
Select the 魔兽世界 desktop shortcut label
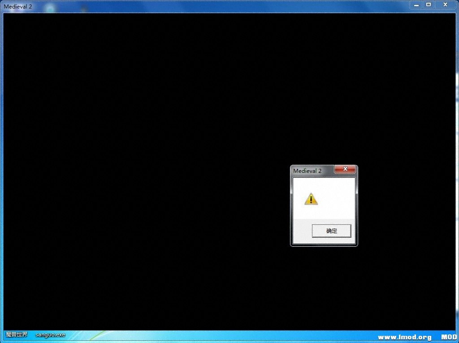17,334
